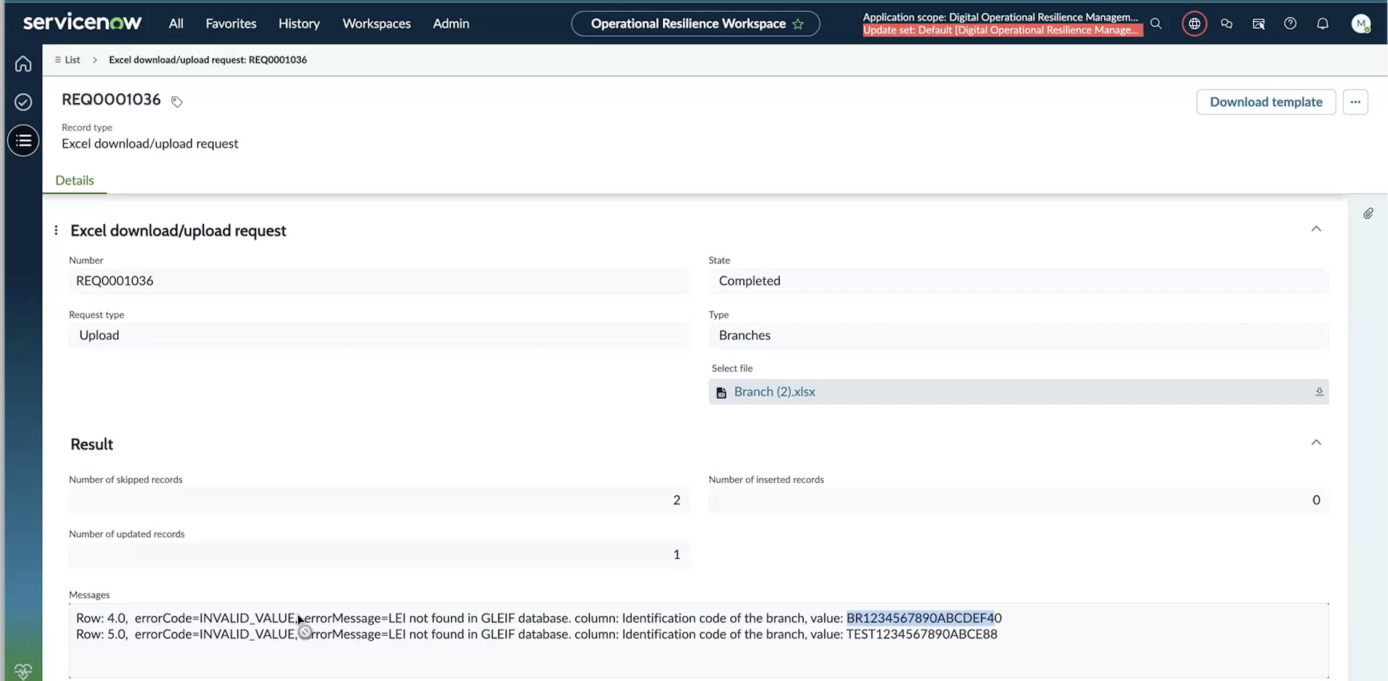Screen dimensions: 1388x681
Task: Click the Number of inserted records field
Action: pyautogui.click(x=1018, y=500)
